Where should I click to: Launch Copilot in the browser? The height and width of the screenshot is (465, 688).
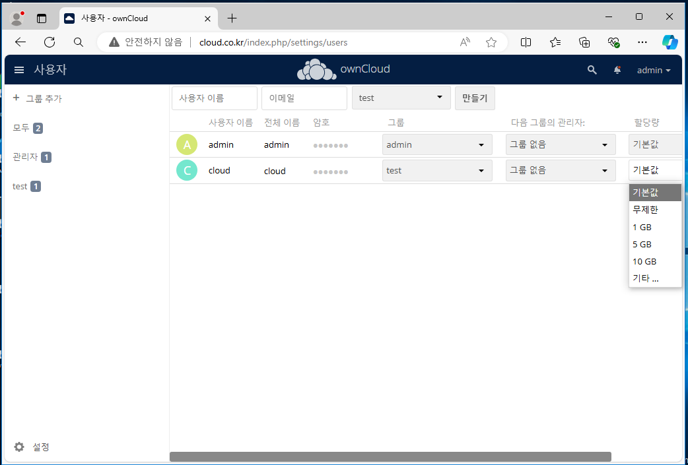click(670, 42)
